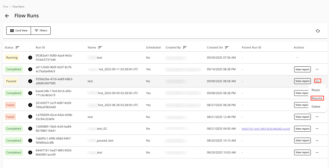Refresh the flow runs list
This screenshot has width=329, height=168.
click(x=318, y=31)
